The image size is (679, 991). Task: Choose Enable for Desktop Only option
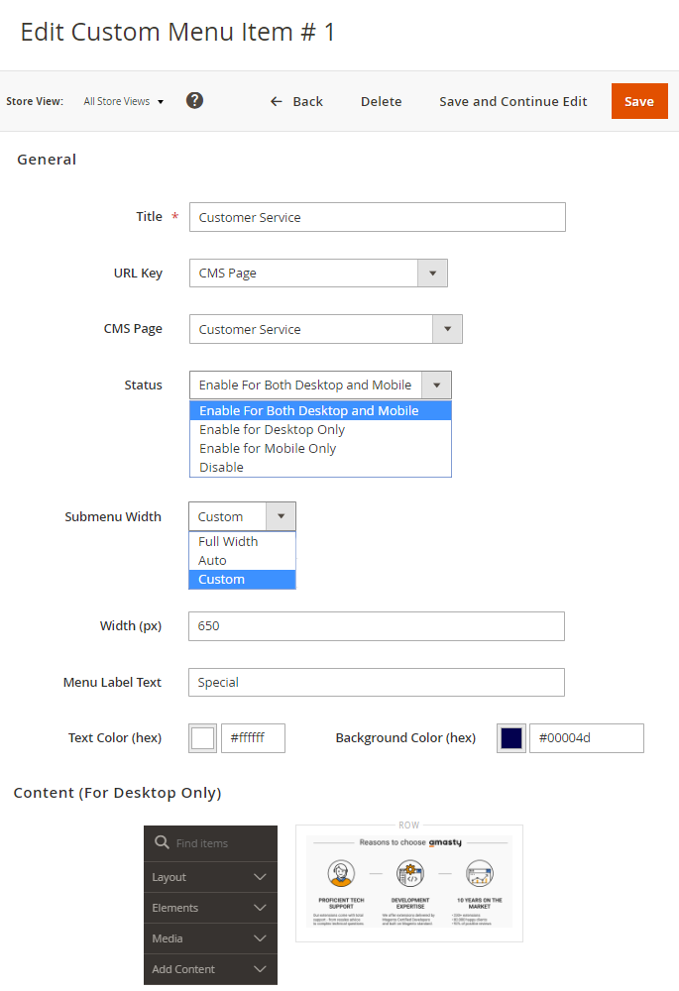(x=273, y=430)
